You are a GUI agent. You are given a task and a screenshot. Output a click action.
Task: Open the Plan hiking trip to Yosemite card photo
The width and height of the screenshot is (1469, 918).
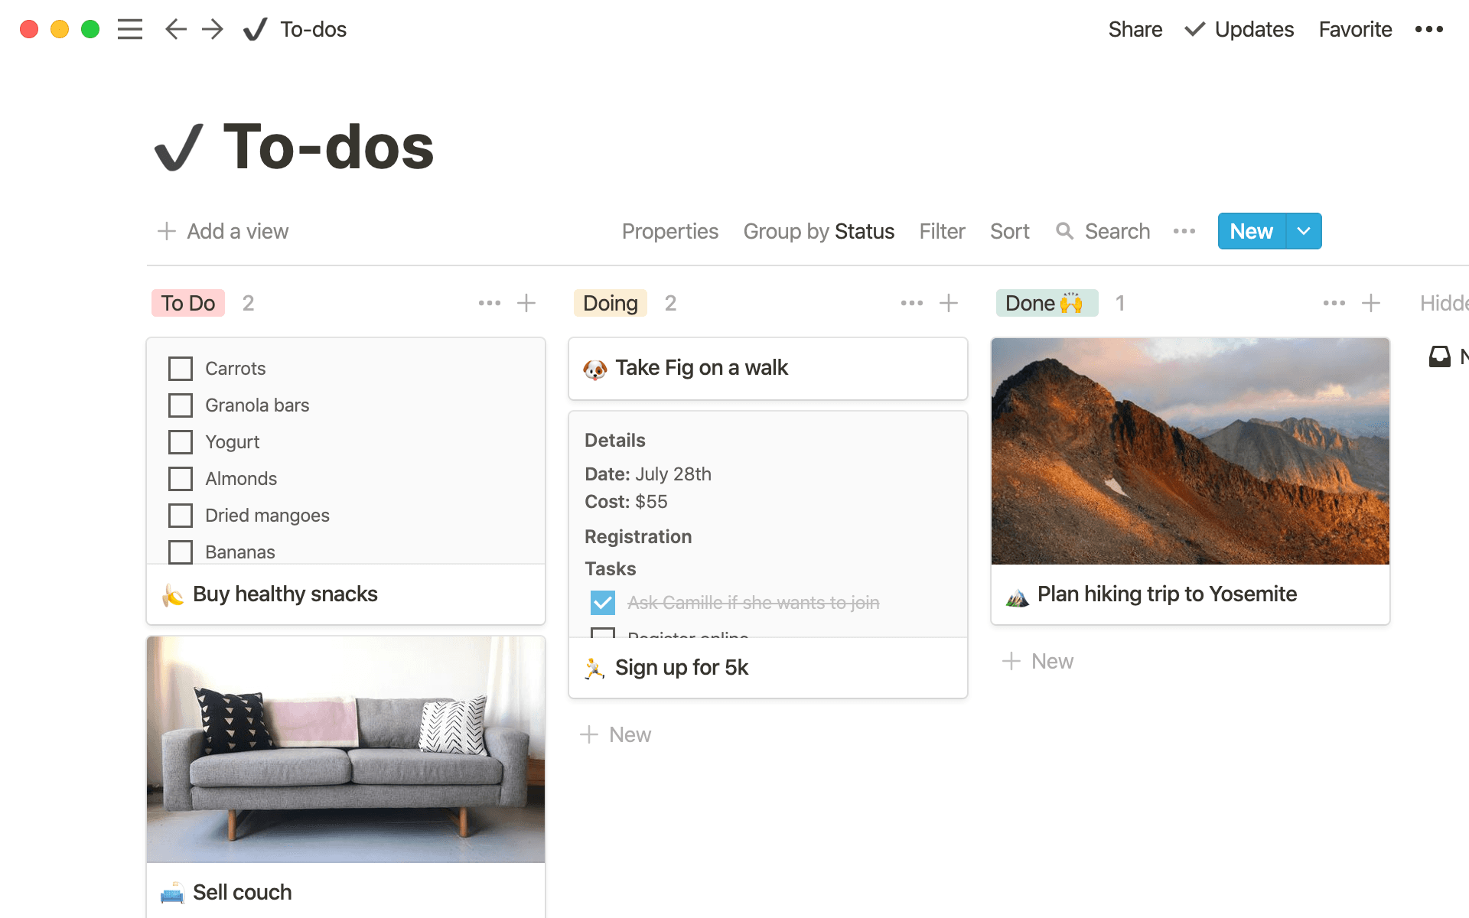point(1190,451)
